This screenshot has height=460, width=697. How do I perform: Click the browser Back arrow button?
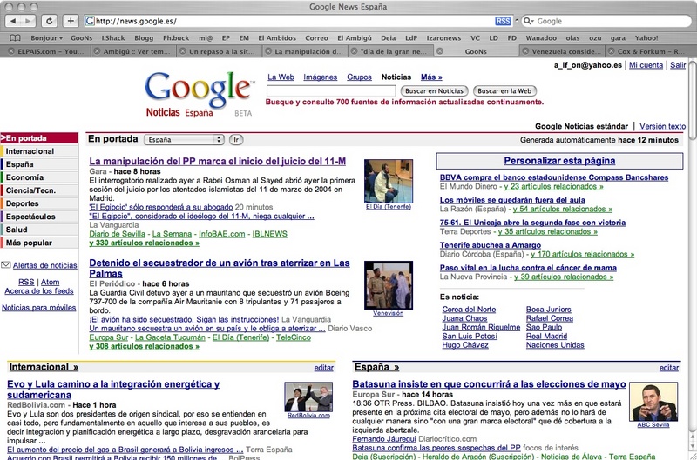pos(15,21)
